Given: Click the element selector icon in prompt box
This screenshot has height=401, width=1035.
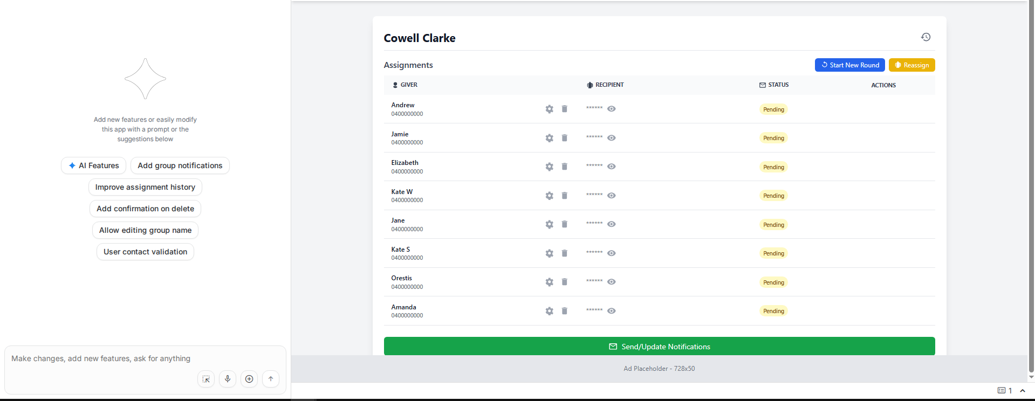Looking at the screenshot, I should tap(206, 379).
